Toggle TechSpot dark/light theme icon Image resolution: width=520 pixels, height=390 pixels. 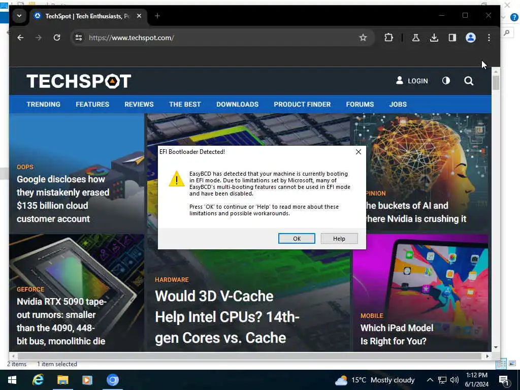[x=446, y=81]
